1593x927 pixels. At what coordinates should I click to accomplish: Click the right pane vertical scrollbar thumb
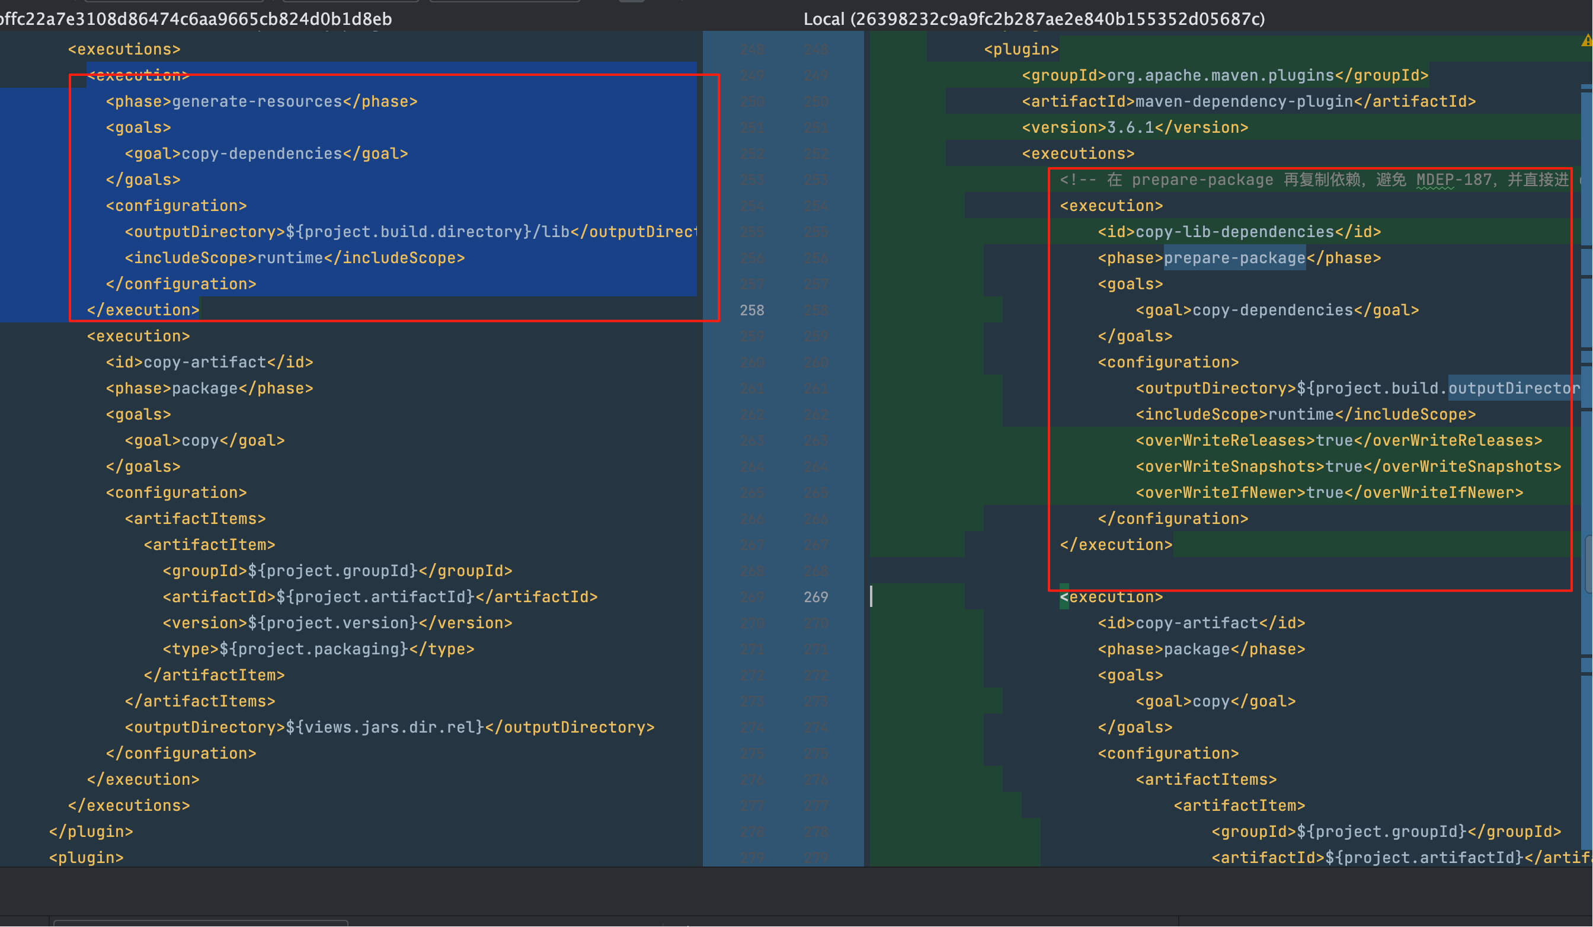(1589, 564)
